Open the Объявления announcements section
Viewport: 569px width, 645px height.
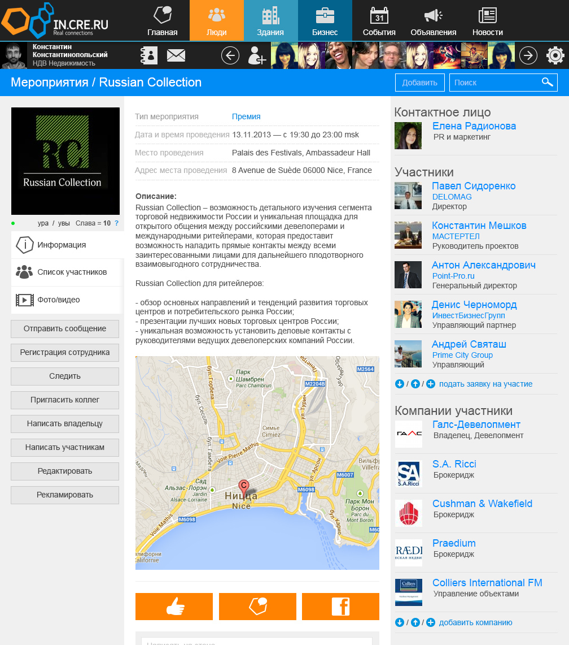pyautogui.click(x=434, y=20)
